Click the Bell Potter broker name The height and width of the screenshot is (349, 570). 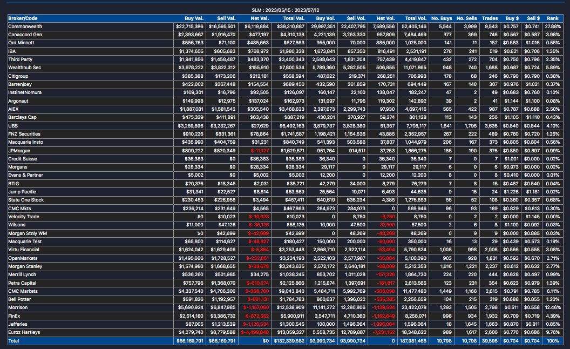click(19, 299)
